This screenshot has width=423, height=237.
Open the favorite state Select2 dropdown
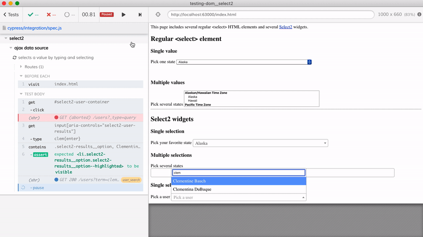(x=260, y=143)
